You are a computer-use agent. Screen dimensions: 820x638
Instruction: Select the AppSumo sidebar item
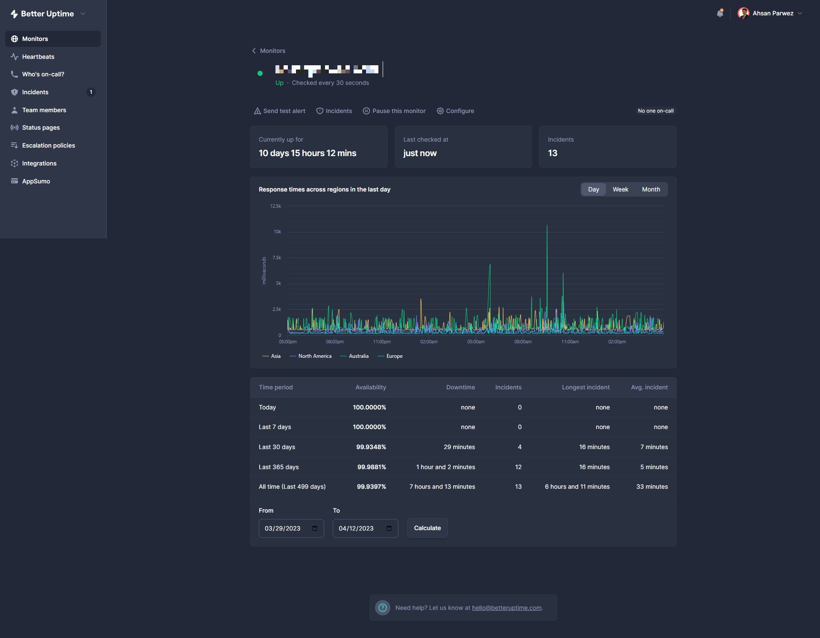(x=35, y=181)
